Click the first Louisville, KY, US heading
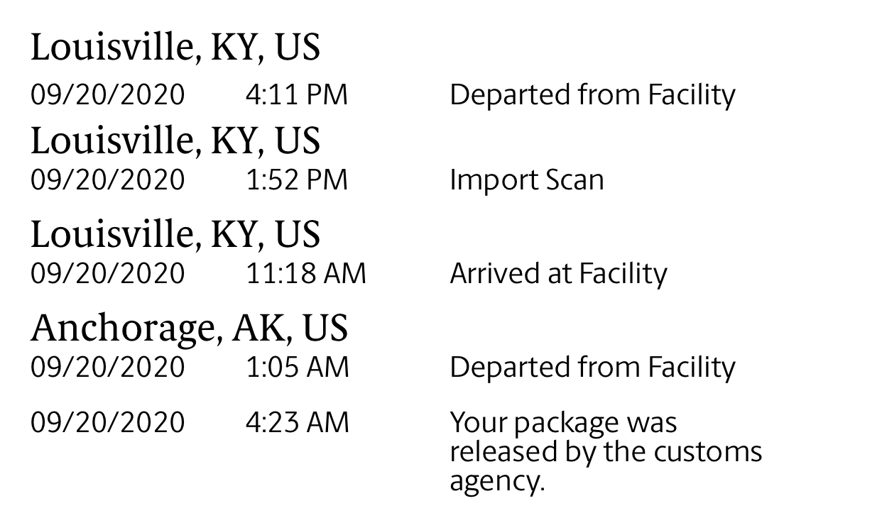This screenshot has width=882, height=518. click(175, 48)
